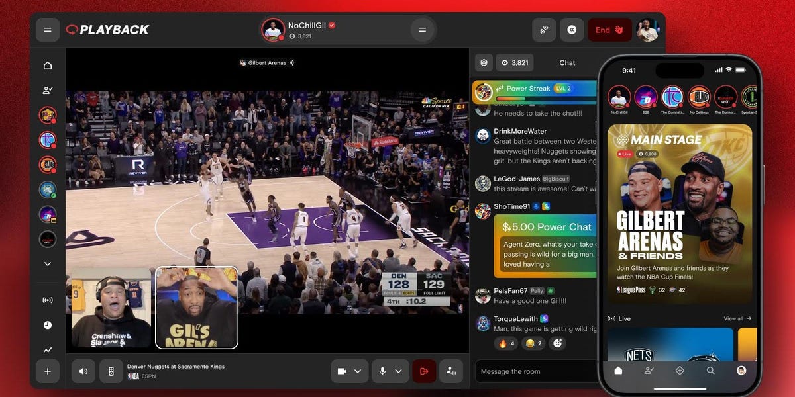Image resolution: width=795 pixels, height=397 pixels.
Task: Select the Home icon in the left sidebar
Action: [x=48, y=65]
